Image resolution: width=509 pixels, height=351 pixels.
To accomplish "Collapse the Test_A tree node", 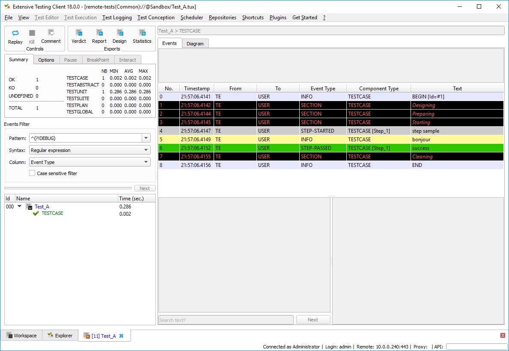I will coord(19,206).
